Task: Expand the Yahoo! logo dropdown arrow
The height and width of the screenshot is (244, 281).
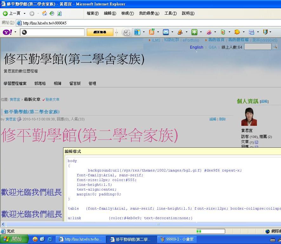Action: (15, 32)
